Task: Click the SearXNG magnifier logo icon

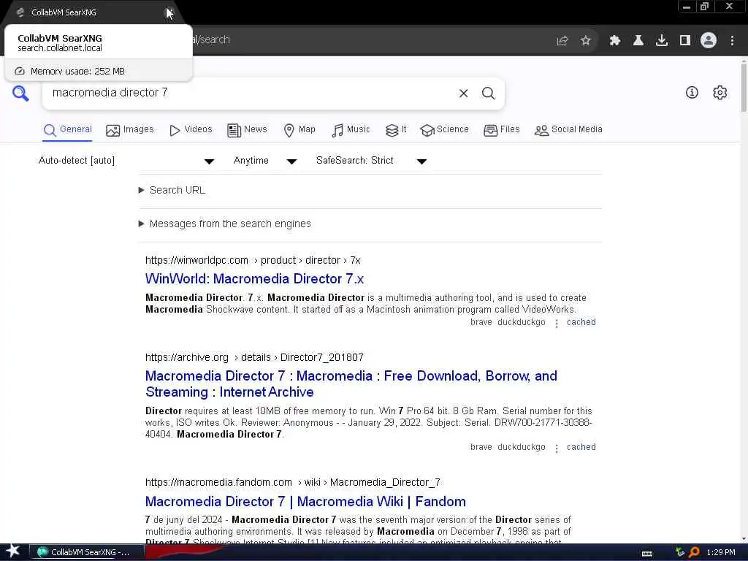Action: (x=20, y=93)
